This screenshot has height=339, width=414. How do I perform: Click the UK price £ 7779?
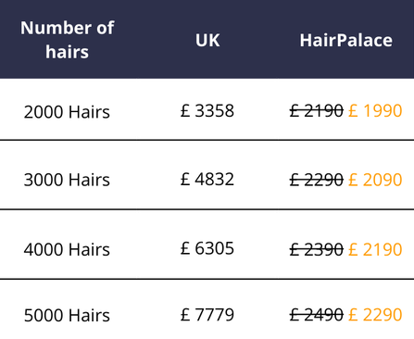click(207, 315)
